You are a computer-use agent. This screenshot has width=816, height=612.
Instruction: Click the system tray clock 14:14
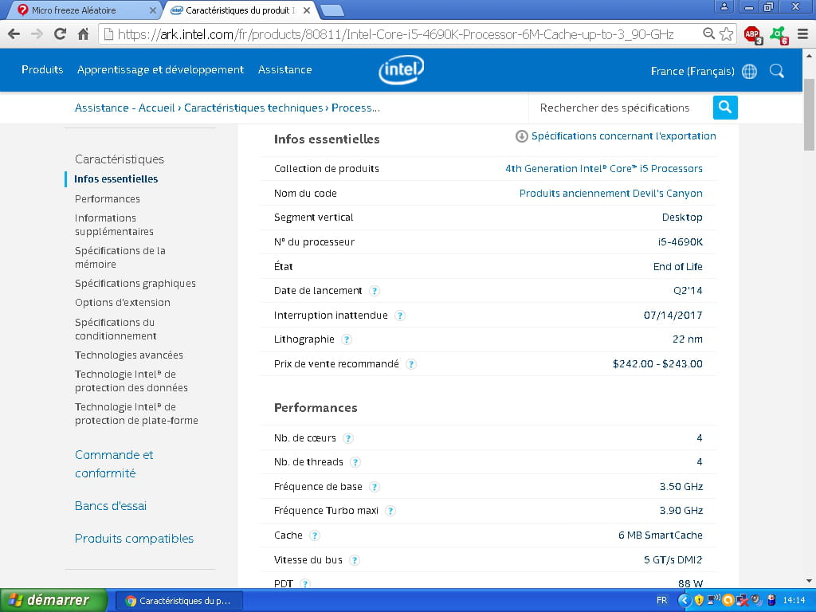(794, 601)
